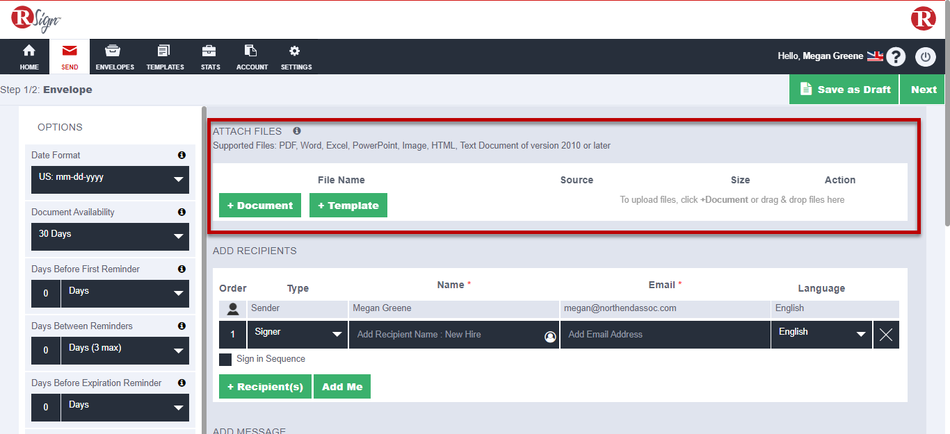The height and width of the screenshot is (434, 950).
Task: Click the Add Email Address field
Action: tap(664, 334)
